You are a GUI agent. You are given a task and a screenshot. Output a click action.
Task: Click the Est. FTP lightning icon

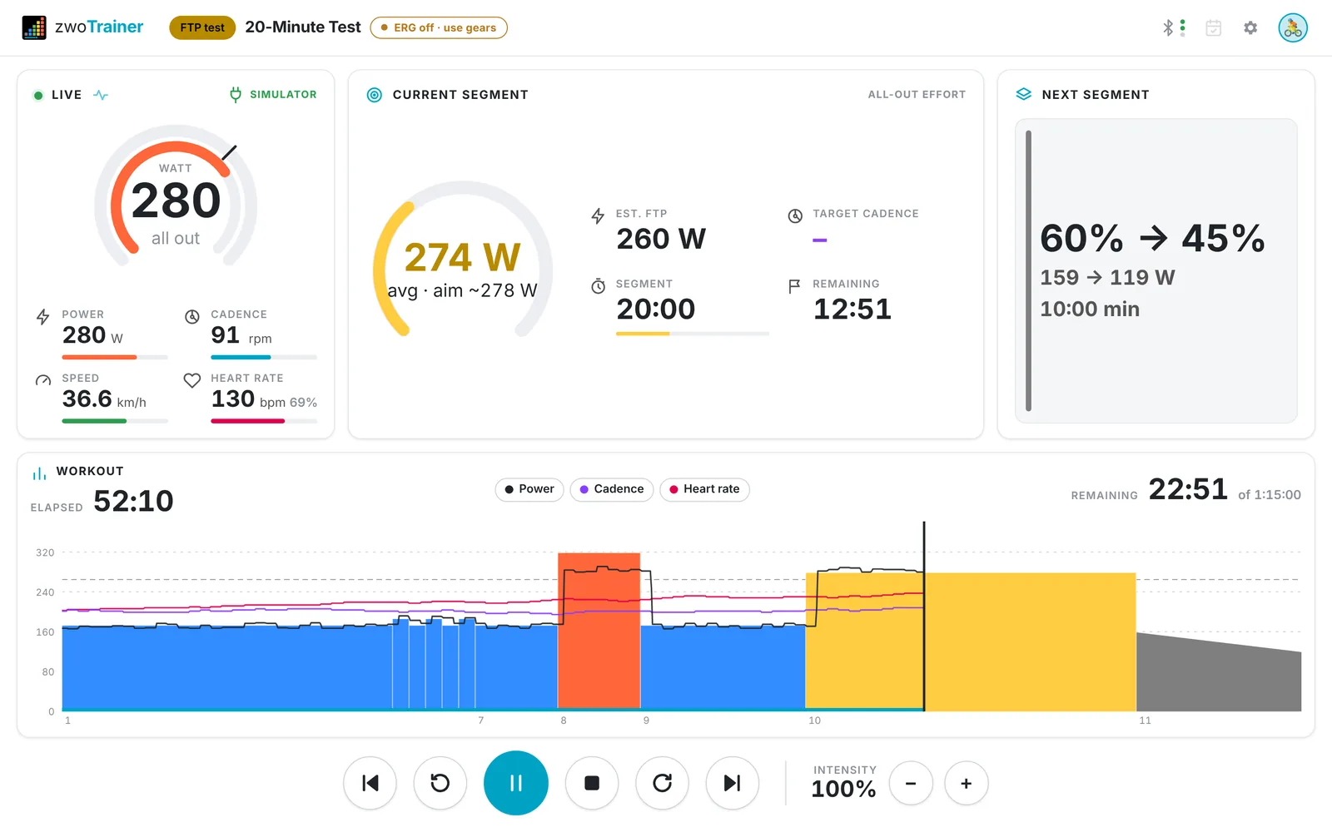point(598,216)
